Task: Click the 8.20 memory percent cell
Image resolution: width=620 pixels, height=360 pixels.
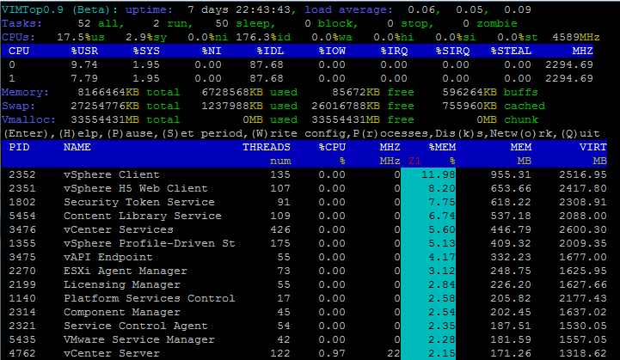Action: [x=442, y=188]
